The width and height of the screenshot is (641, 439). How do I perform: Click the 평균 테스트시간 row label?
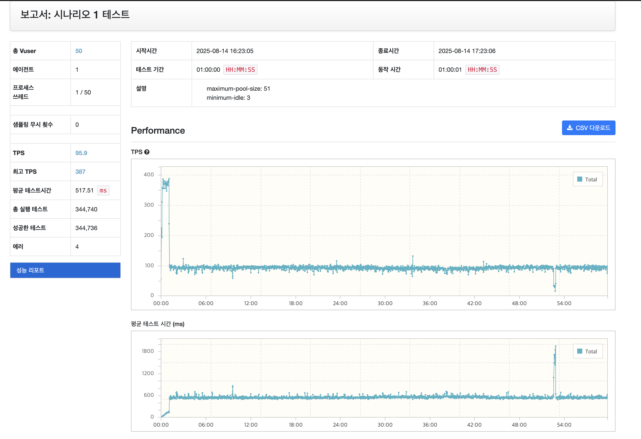(32, 190)
